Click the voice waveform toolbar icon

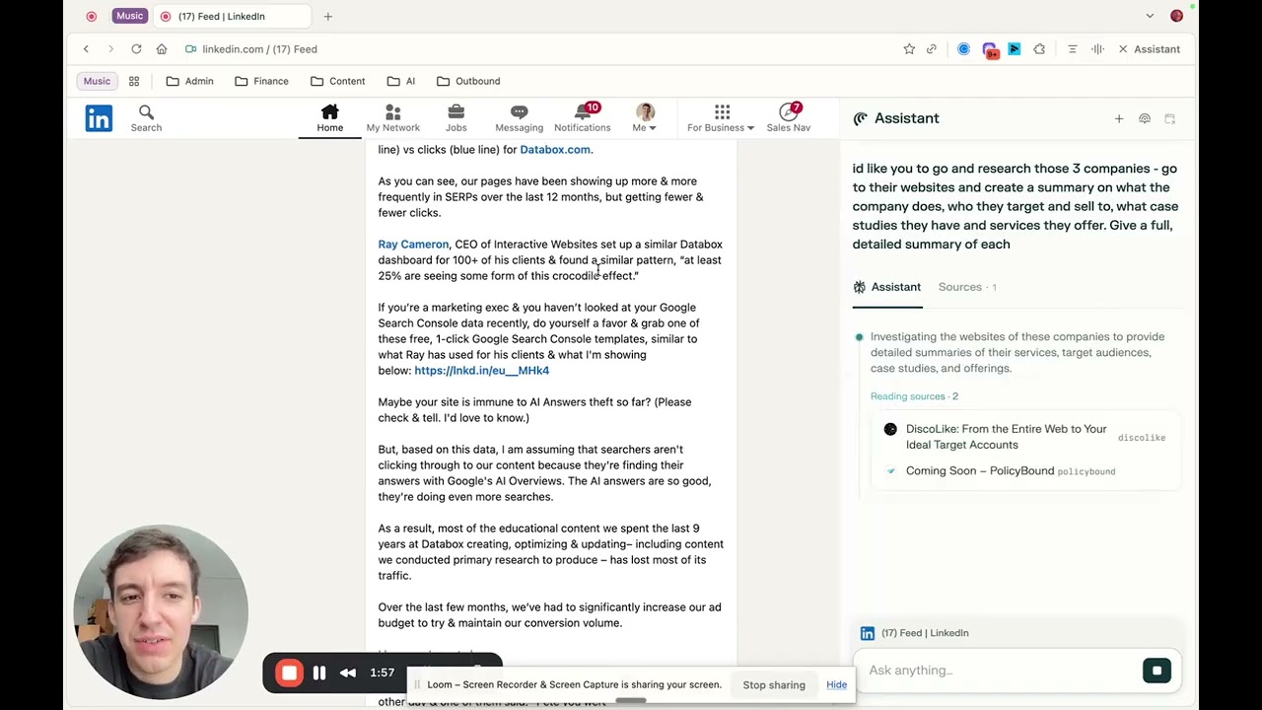(x=1097, y=49)
